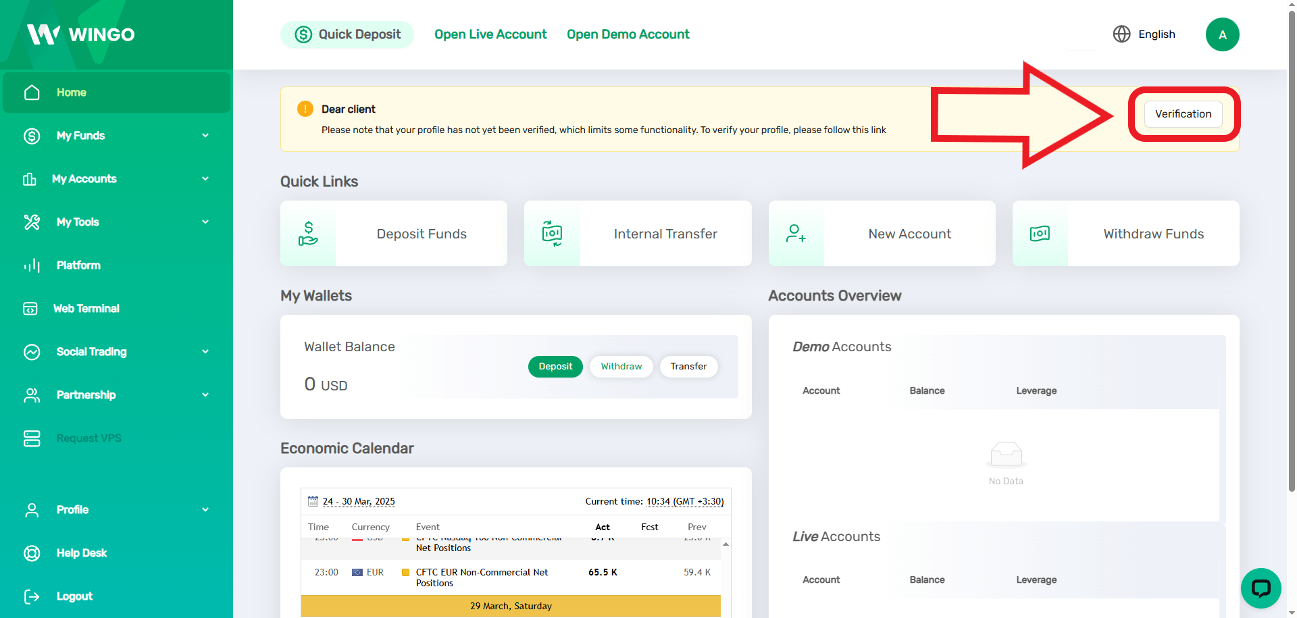This screenshot has width=1297, height=618.
Task: Click the Transfer wallet button
Action: click(688, 366)
